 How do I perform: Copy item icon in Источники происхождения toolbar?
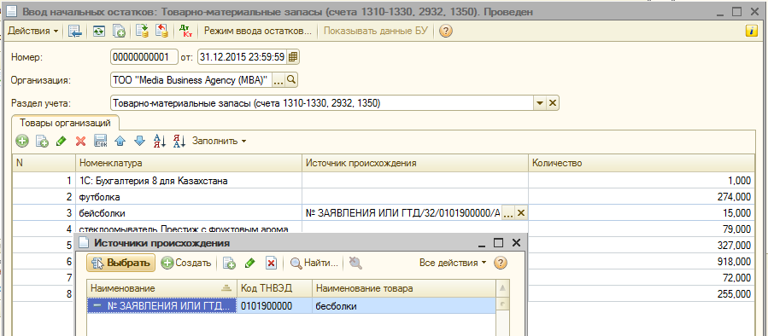(x=229, y=264)
